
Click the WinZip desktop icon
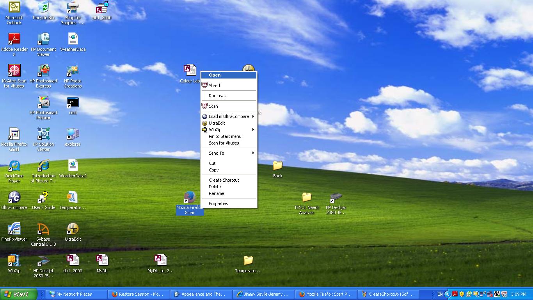pyautogui.click(x=14, y=261)
